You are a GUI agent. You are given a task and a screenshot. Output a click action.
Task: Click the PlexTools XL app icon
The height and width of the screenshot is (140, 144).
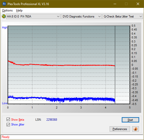tap(4, 4)
